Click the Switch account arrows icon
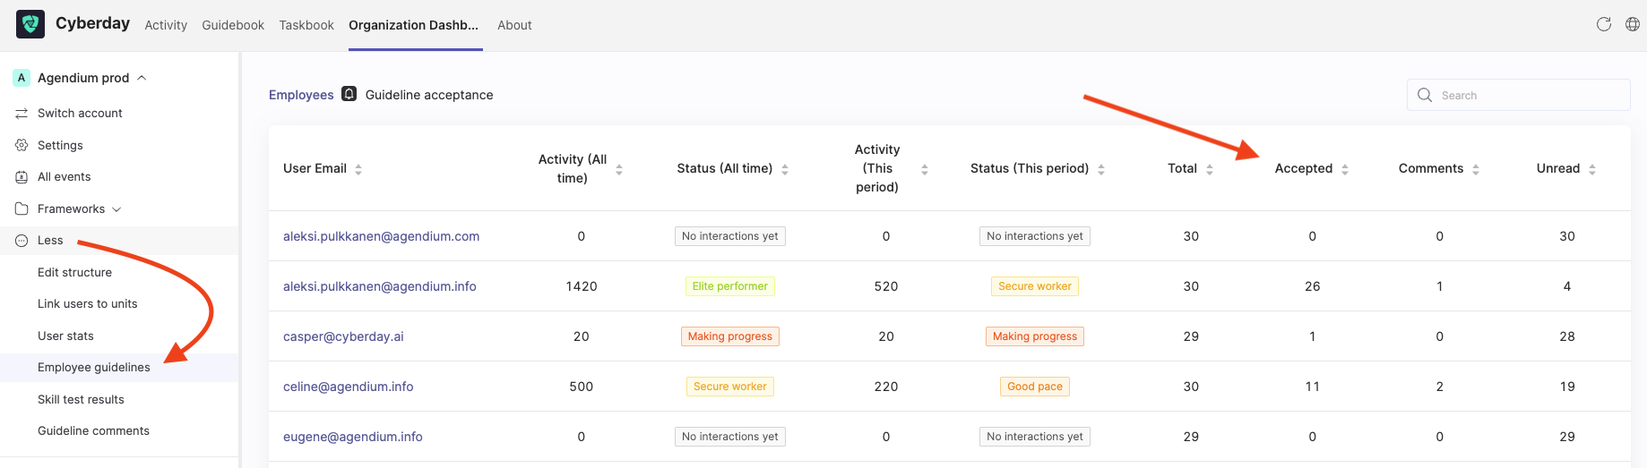 pyautogui.click(x=22, y=114)
